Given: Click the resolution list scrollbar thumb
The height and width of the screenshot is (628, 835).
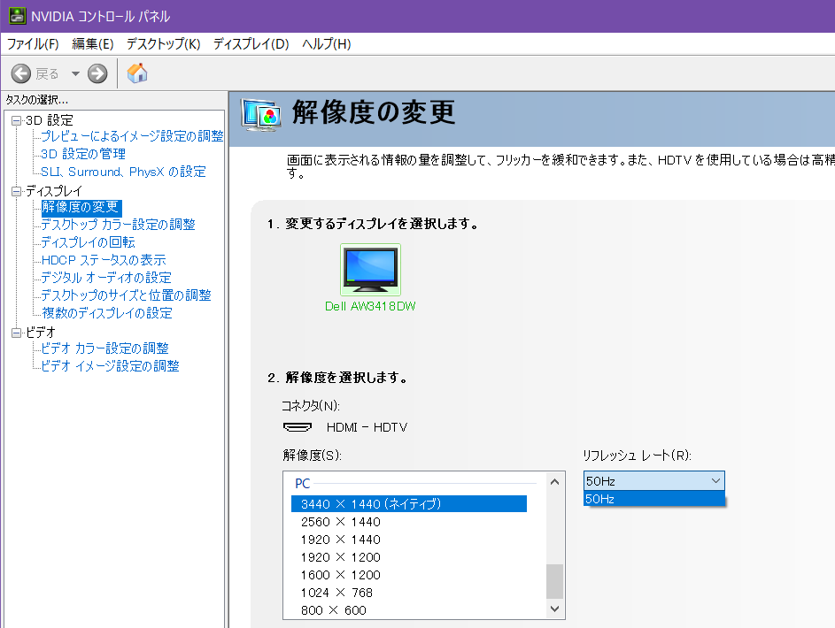Looking at the screenshot, I should click(554, 581).
